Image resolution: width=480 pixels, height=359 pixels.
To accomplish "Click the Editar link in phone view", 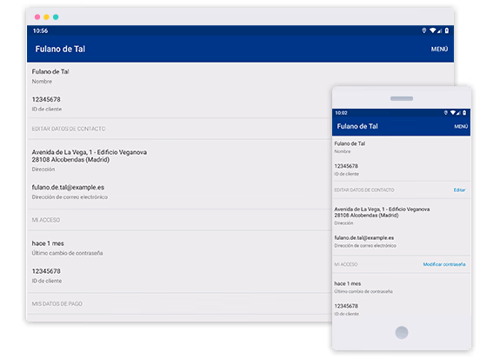I will (459, 190).
